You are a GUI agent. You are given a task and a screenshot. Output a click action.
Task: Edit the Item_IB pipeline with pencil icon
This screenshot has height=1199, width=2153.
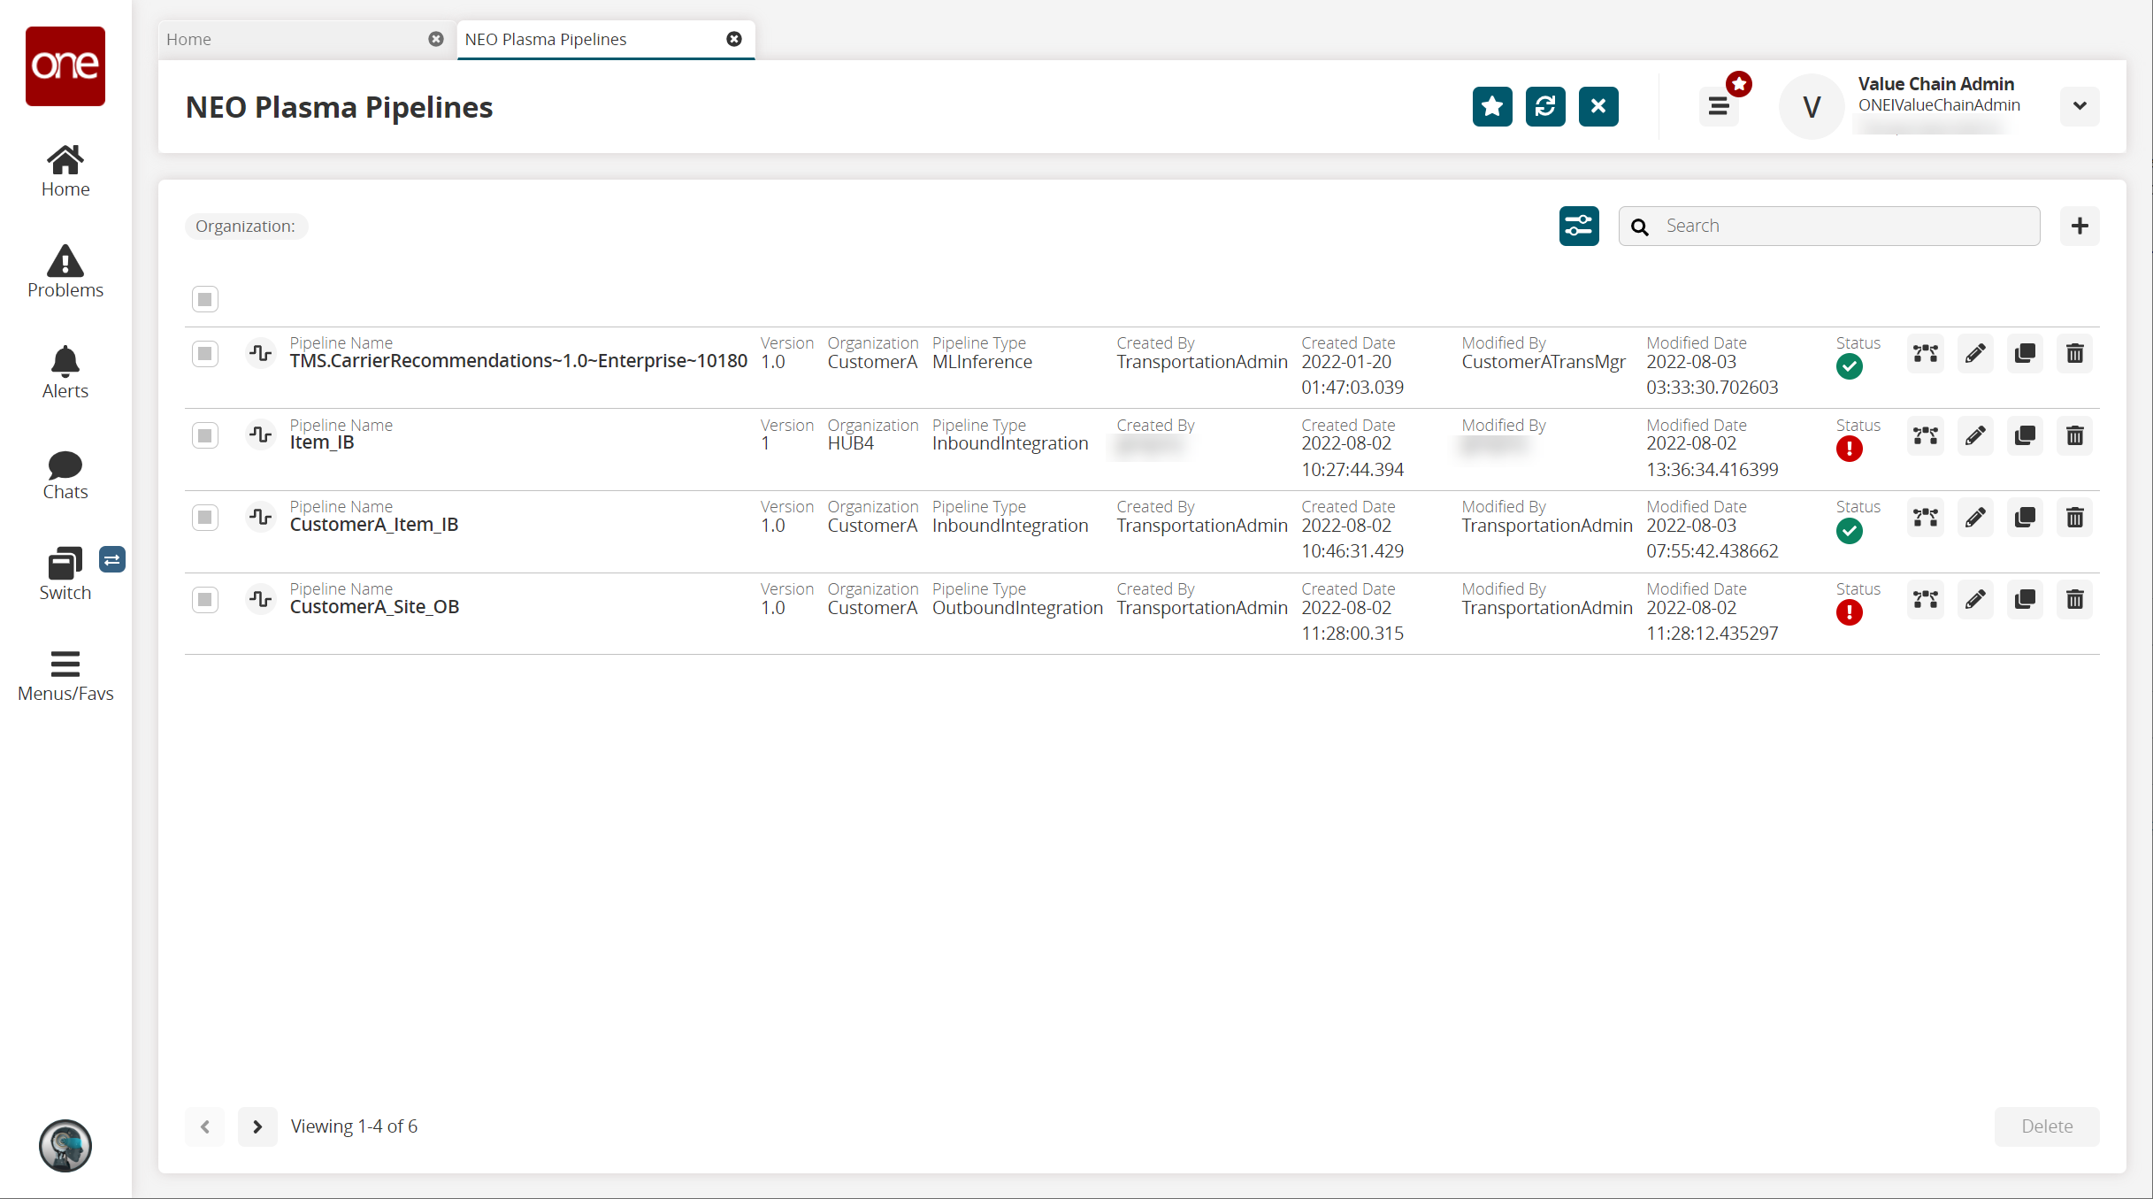(x=1975, y=436)
